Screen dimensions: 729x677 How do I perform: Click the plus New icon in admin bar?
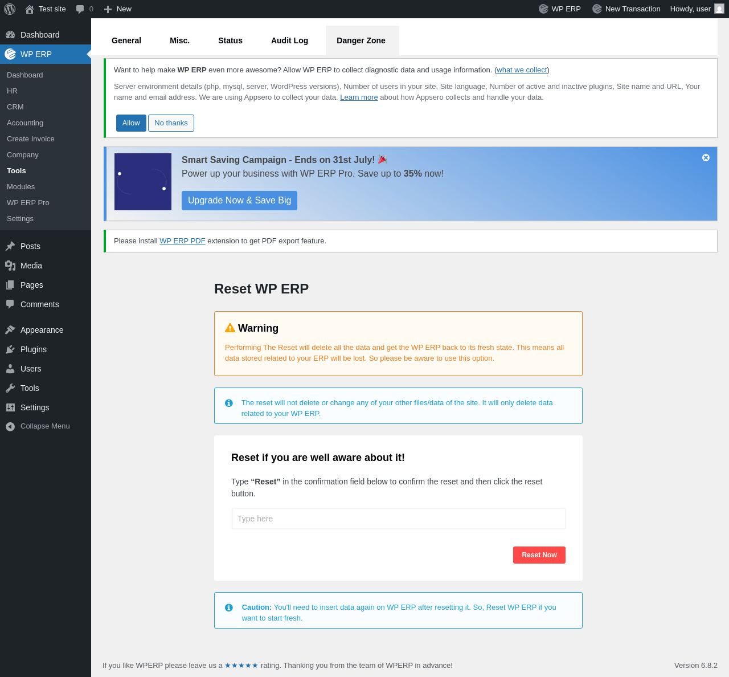(108, 9)
